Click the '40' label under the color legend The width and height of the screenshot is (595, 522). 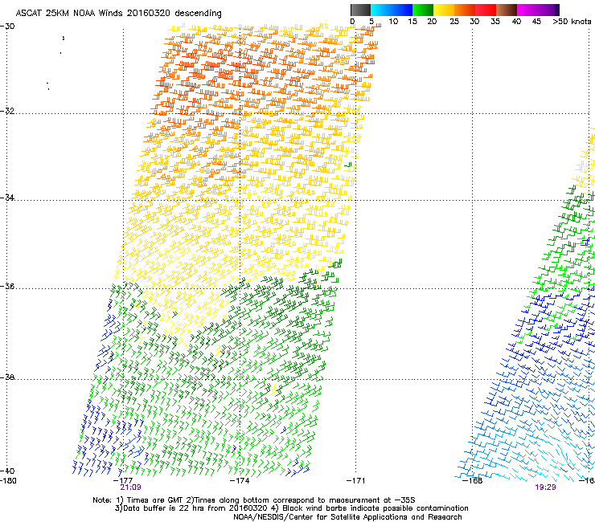(516, 22)
